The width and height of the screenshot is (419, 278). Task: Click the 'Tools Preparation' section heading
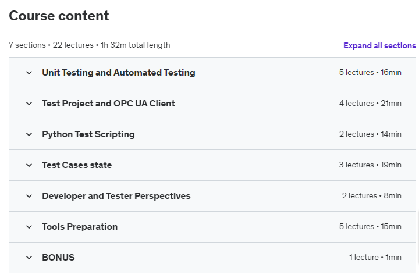80,227
